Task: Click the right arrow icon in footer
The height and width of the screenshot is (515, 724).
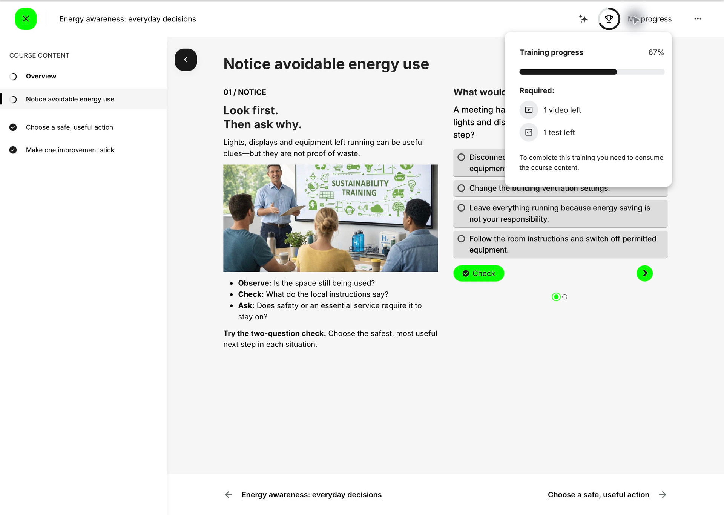Action: click(663, 495)
